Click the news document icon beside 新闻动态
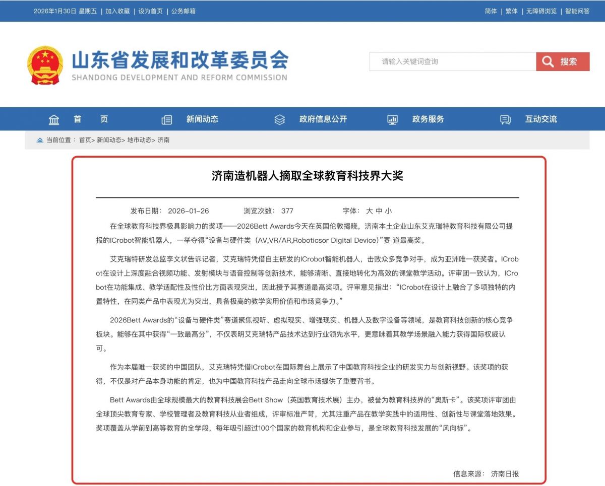The height and width of the screenshot is (486, 605). click(x=167, y=119)
